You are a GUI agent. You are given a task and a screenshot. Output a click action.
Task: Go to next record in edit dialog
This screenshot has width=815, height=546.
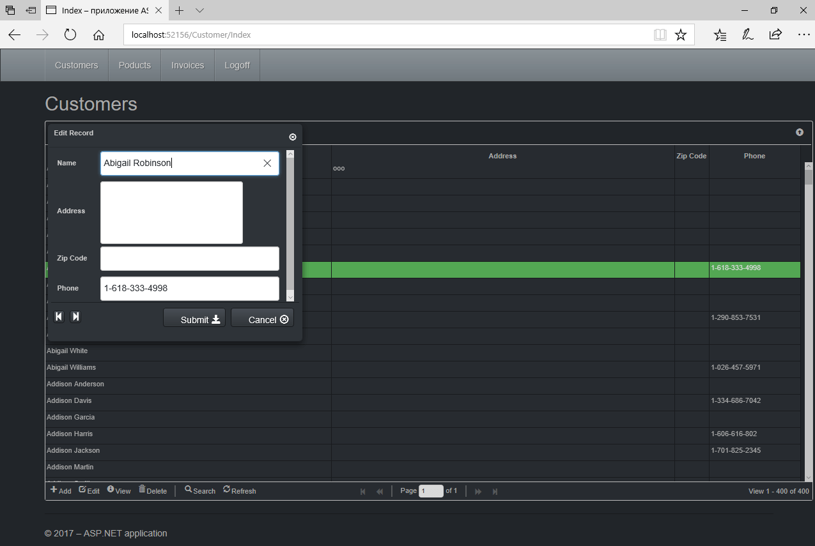[x=75, y=317]
